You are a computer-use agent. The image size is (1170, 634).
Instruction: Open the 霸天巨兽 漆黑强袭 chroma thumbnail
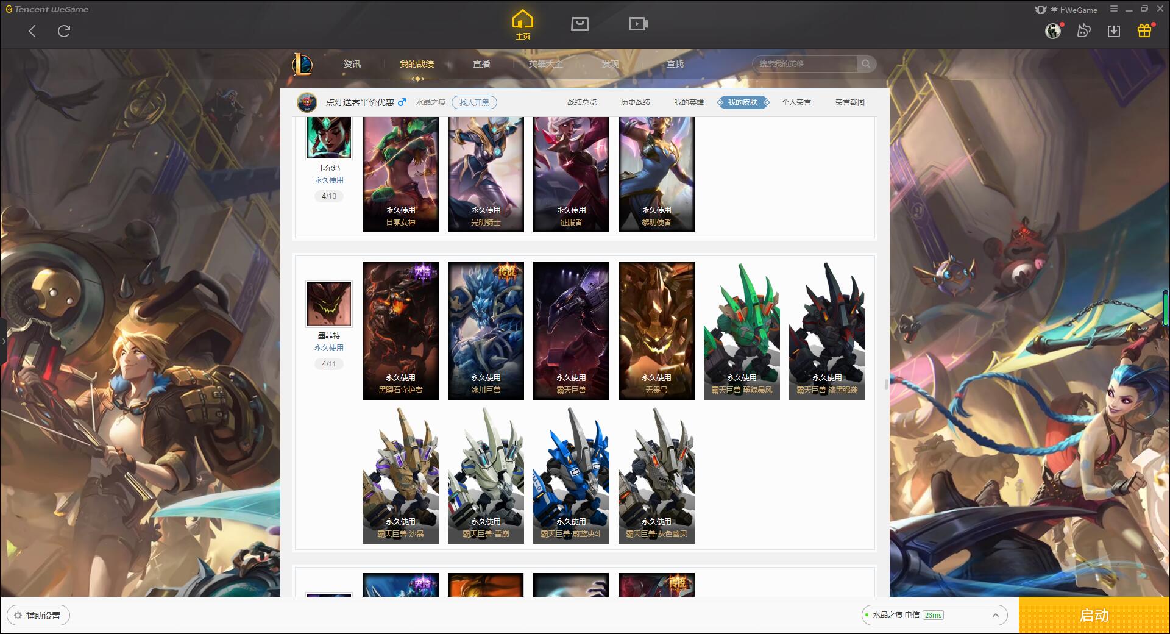coord(827,330)
